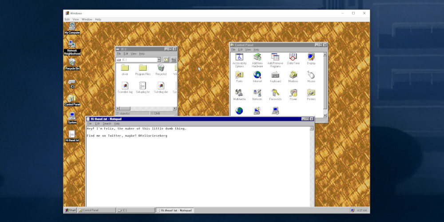Open Help menu in the C: window
This screenshot has width=444, height=222.
(x=142, y=54)
